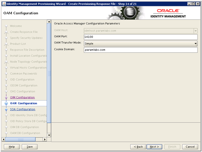Select the OHS Configuration step
The height and width of the screenshot is (152, 202).
[23, 91]
